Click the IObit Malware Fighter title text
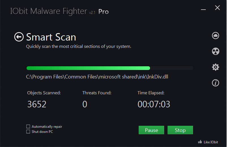This screenshot has height=147, width=227. (x=48, y=11)
